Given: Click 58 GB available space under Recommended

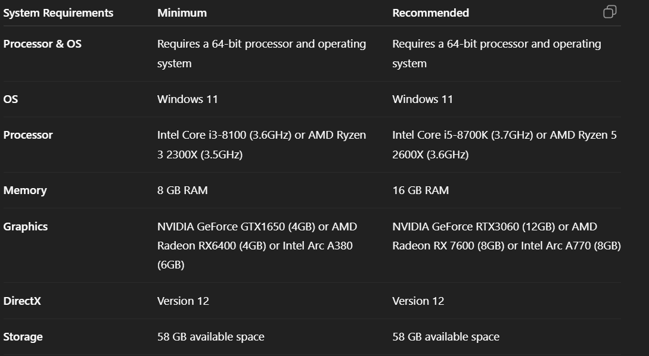Looking at the screenshot, I should coord(445,336).
